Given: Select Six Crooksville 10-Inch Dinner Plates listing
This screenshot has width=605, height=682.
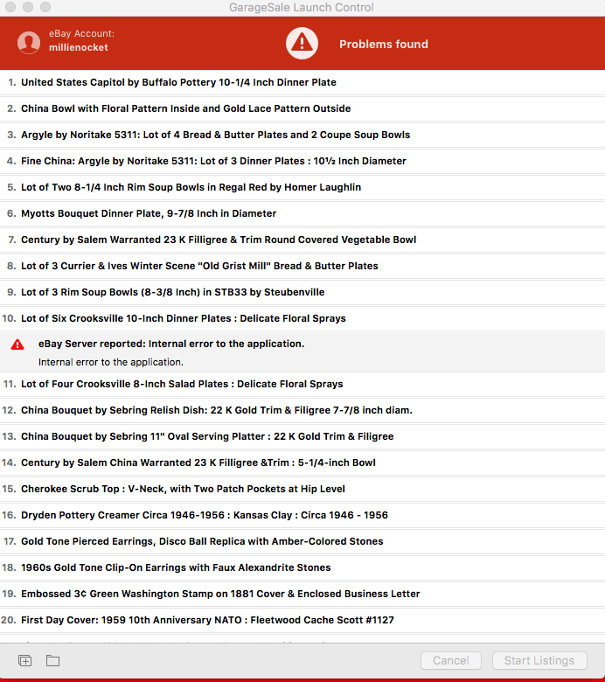Looking at the screenshot, I should [302, 318].
